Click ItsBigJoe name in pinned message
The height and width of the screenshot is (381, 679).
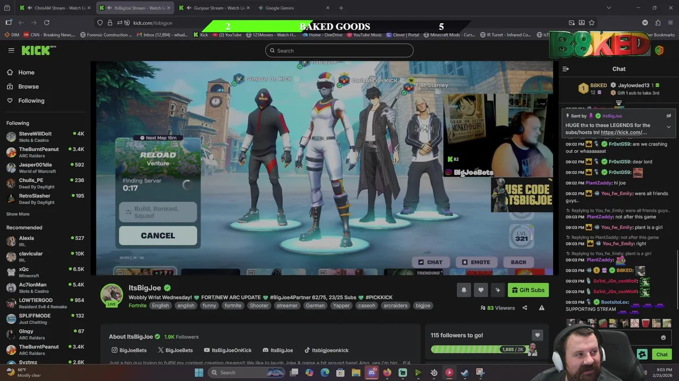(x=612, y=116)
